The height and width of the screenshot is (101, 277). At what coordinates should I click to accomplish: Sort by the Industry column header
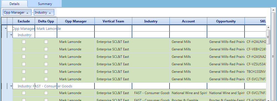coord(151,21)
